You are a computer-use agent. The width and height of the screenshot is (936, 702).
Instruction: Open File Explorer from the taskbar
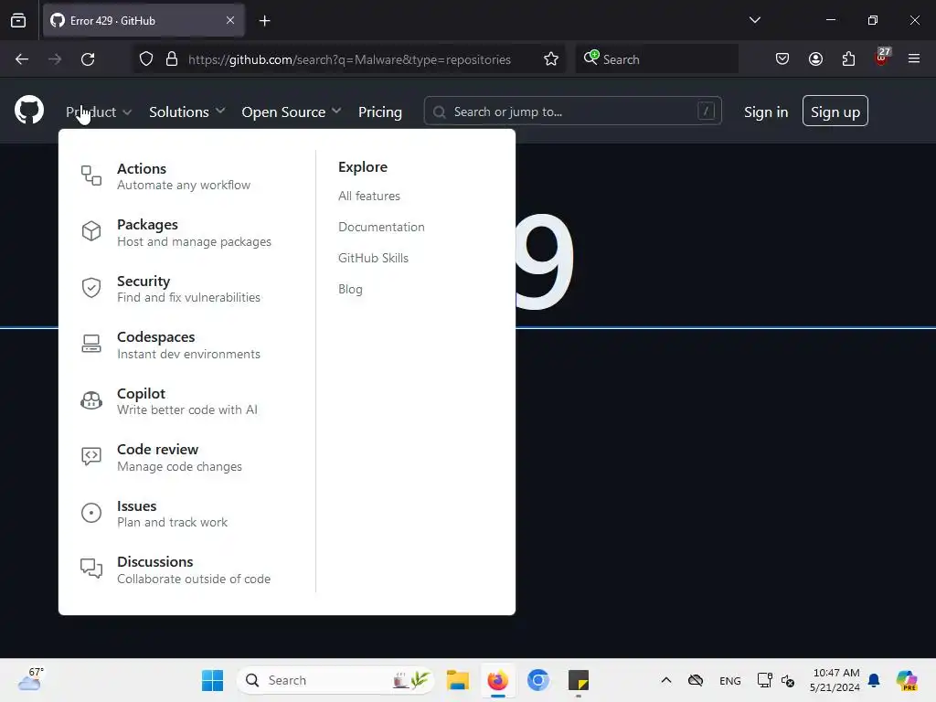(x=458, y=680)
